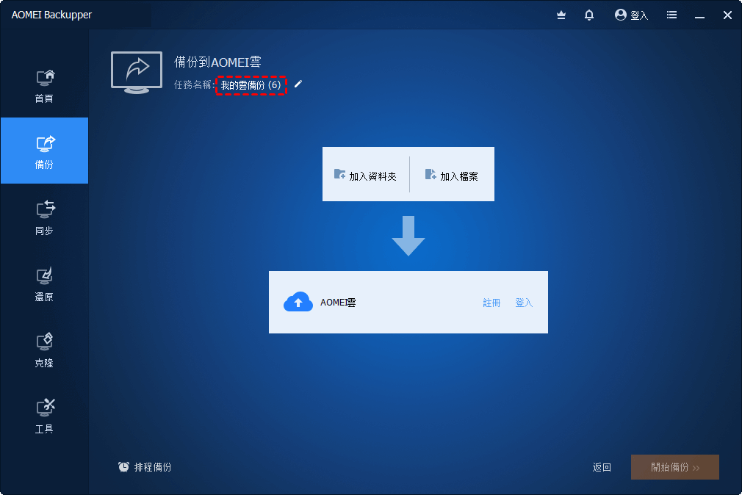Close the AOMEI Backupper window
Viewport: 742px width, 495px height.
(x=728, y=15)
